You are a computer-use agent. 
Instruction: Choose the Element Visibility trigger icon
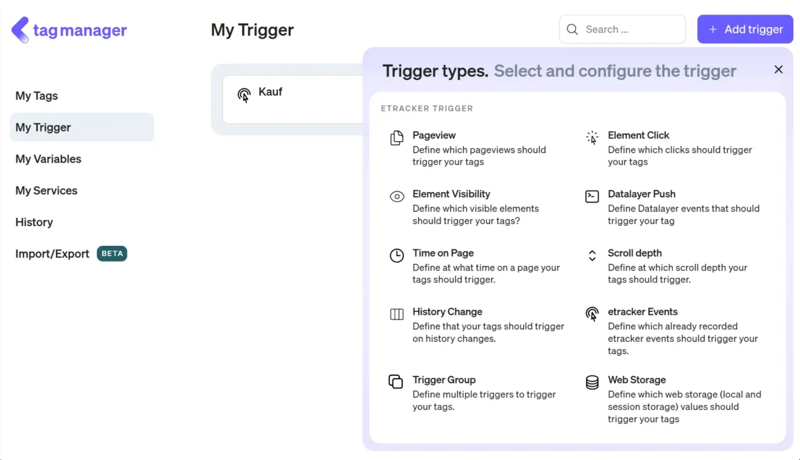click(397, 196)
